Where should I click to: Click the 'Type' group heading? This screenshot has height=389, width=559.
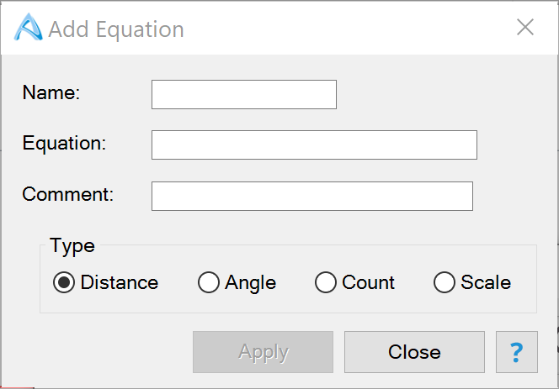(72, 245)
